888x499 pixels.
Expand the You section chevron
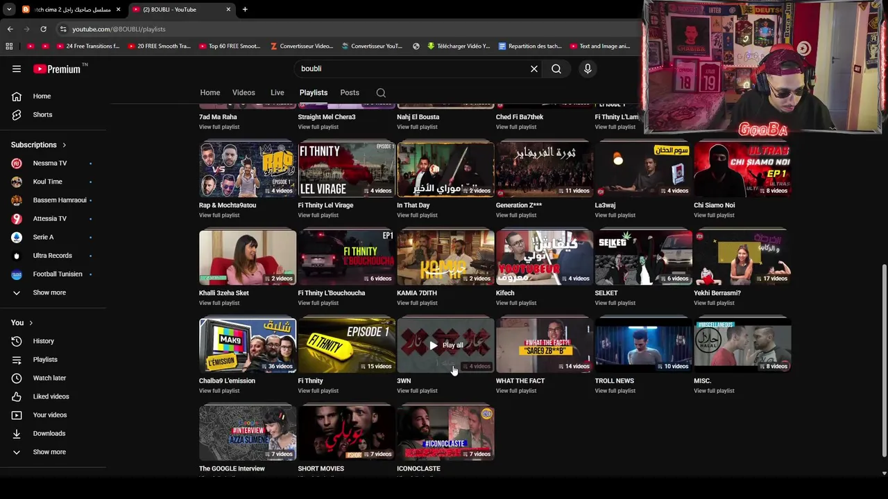(31, 323)
